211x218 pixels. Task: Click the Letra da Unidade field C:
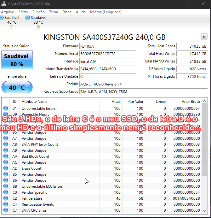tap(107, 76)
